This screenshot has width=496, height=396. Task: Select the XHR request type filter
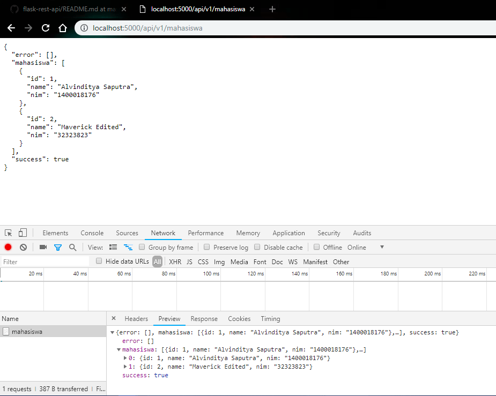pyautogui.click(x=175, y=261)
